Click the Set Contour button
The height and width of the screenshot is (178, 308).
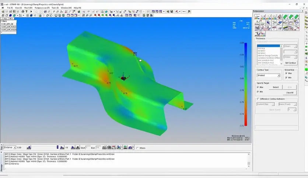coord(290,63)
